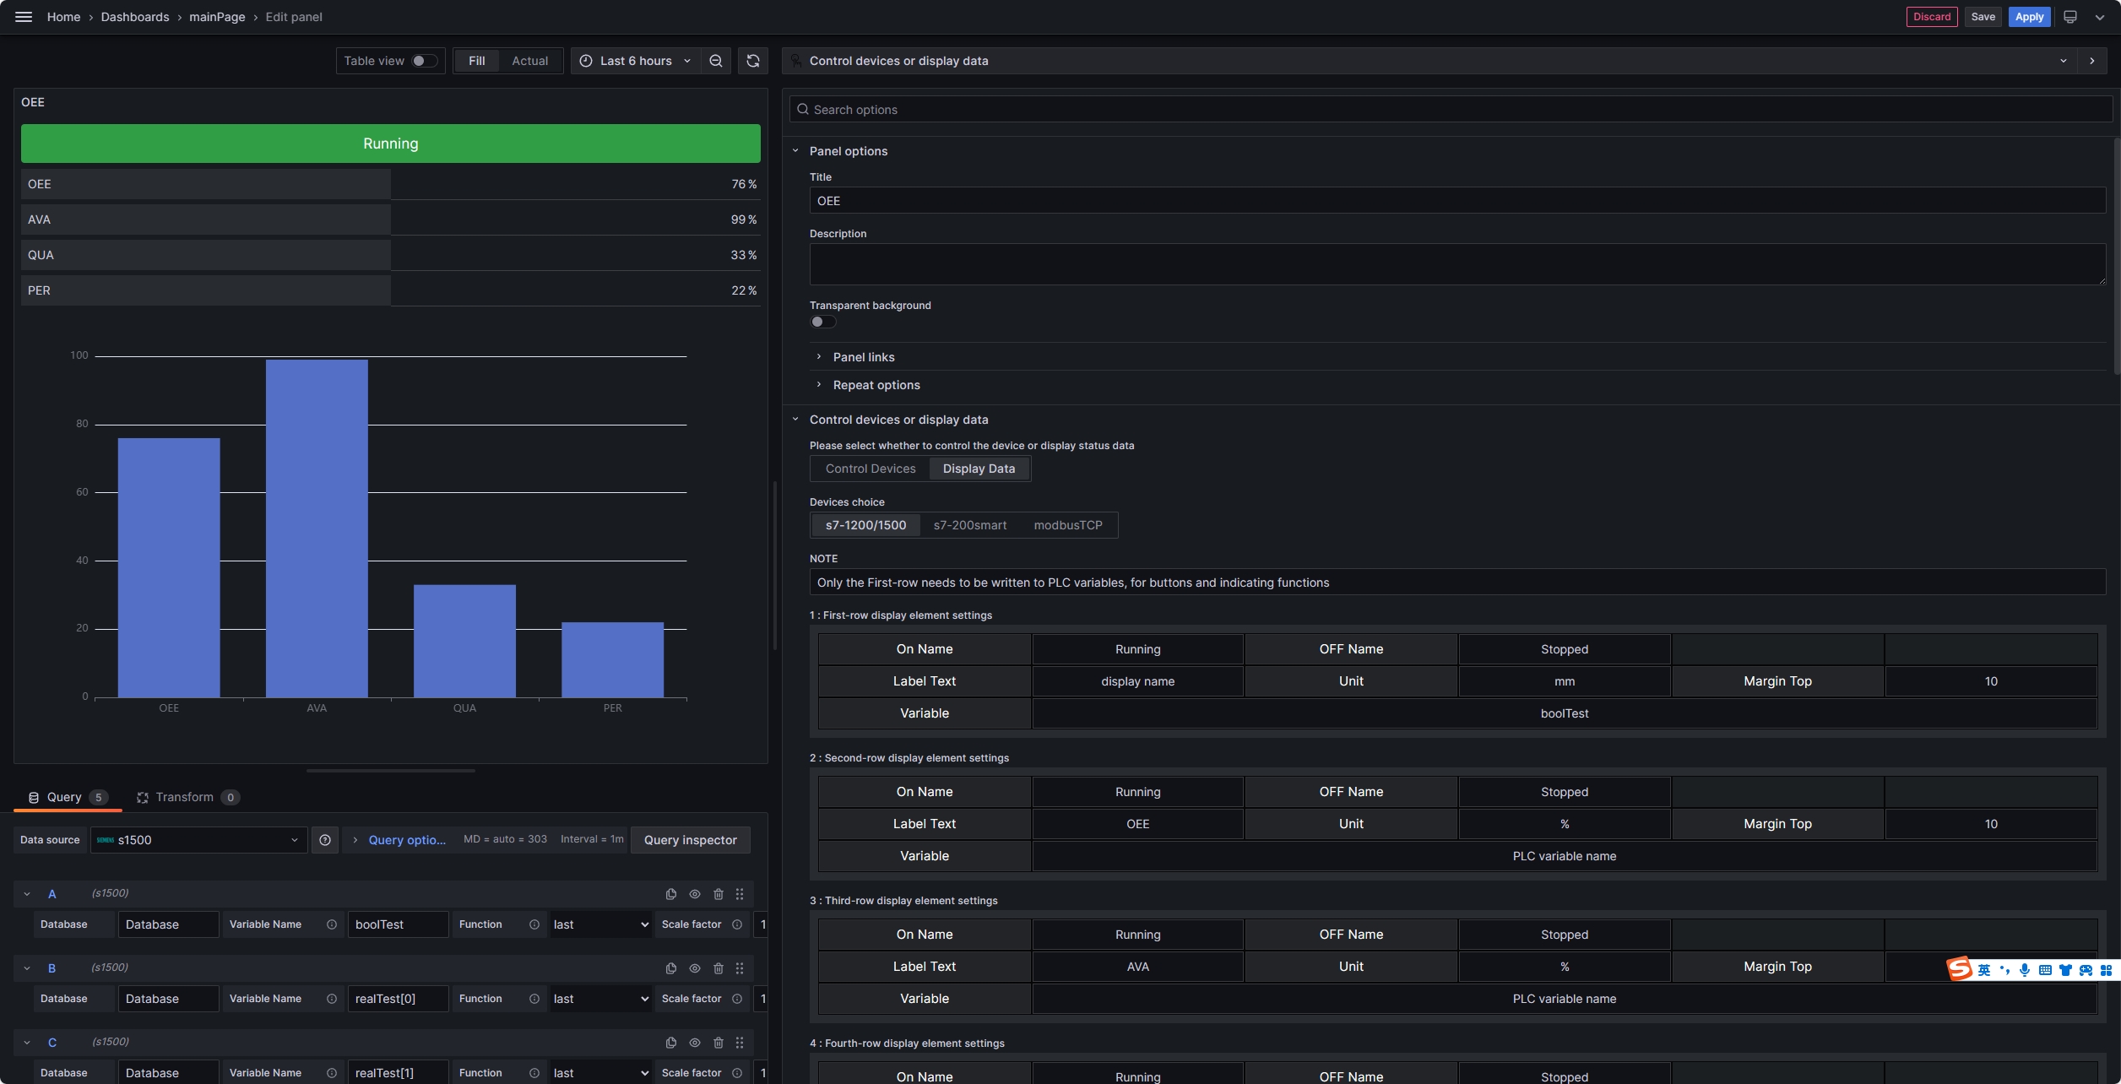Open the hamburger navigation menu
The width and height of the screenshot is (2121, 1084).
(24, 17)
